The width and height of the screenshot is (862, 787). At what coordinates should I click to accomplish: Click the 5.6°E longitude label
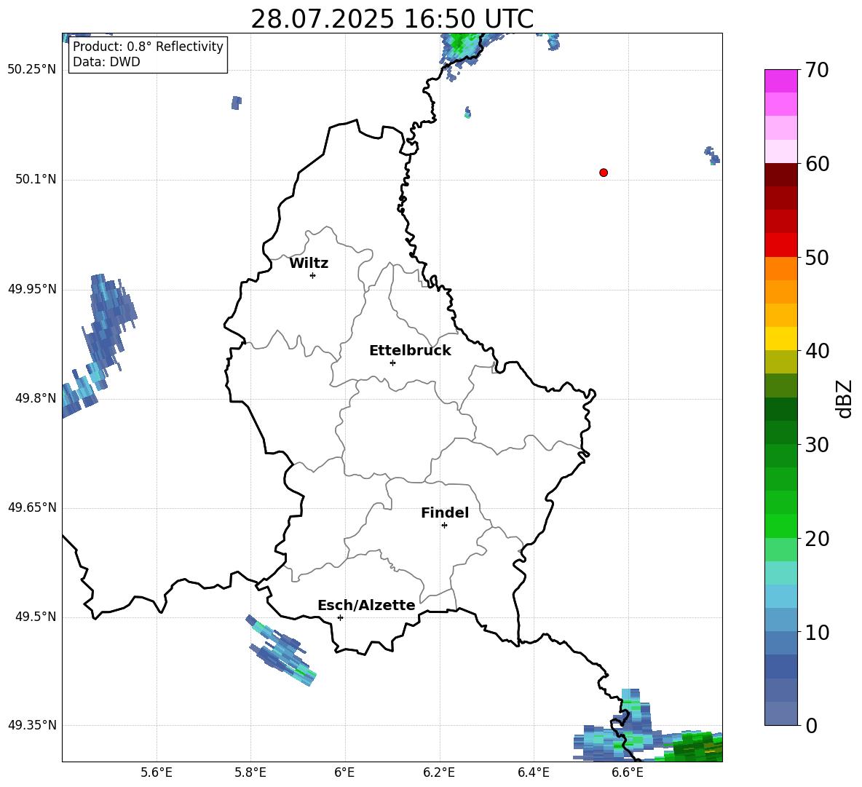157,772
